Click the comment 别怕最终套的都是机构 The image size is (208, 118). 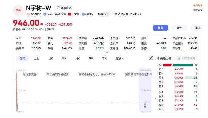coord(137,74)
